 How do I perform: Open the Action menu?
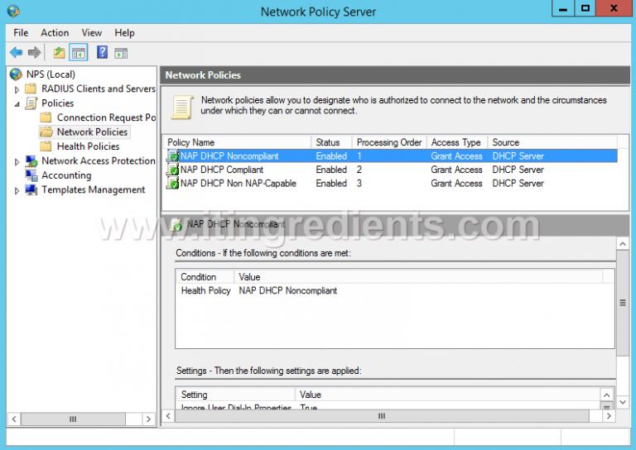[55, 33]
